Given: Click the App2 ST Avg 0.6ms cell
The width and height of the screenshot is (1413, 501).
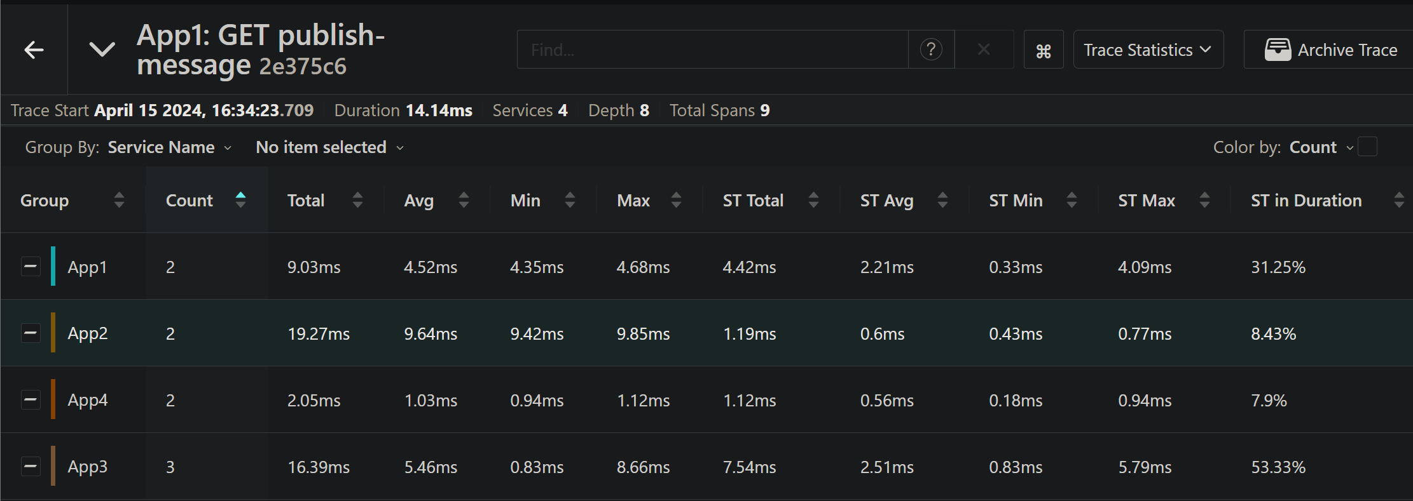Looking at the screenshot, I should [882, 334].
